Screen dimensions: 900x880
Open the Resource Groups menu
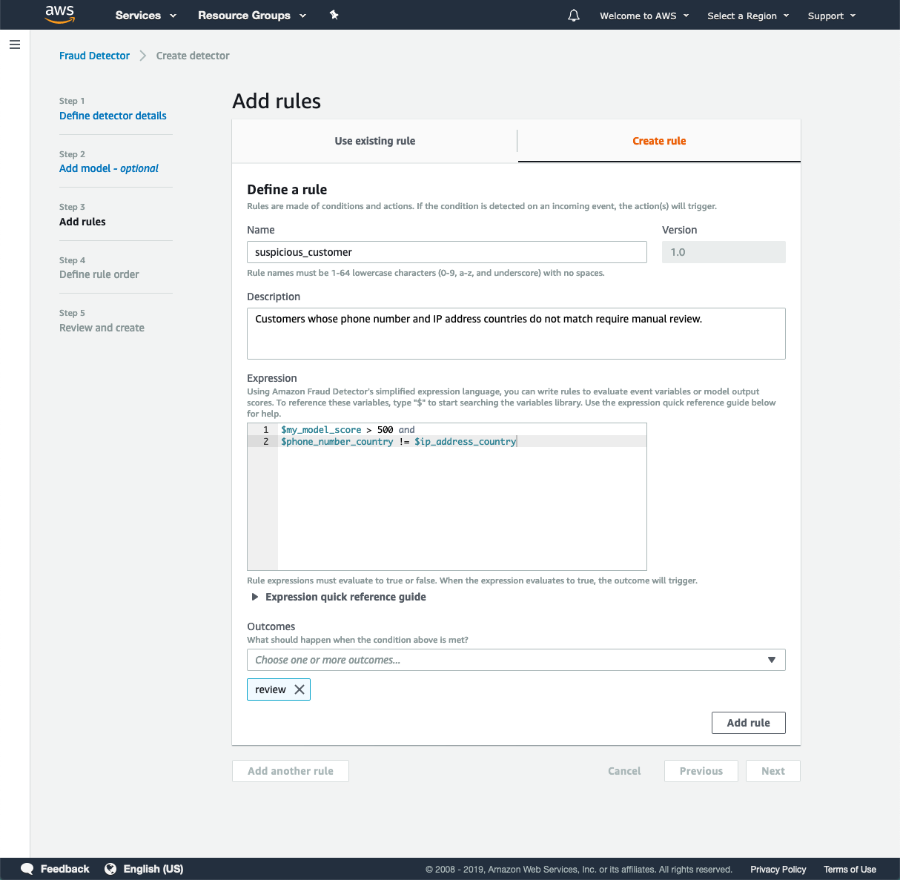(252, 16)
